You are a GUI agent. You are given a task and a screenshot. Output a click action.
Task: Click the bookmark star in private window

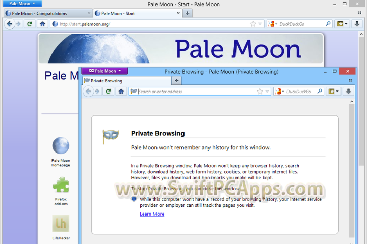260,91
